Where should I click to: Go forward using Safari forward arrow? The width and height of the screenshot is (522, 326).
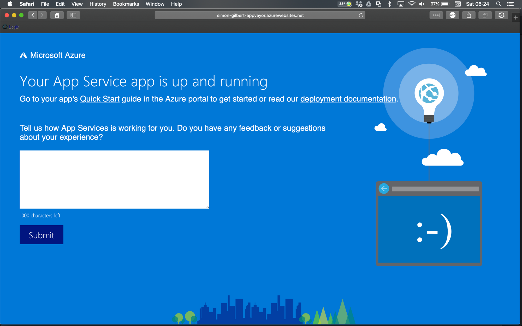42,15
